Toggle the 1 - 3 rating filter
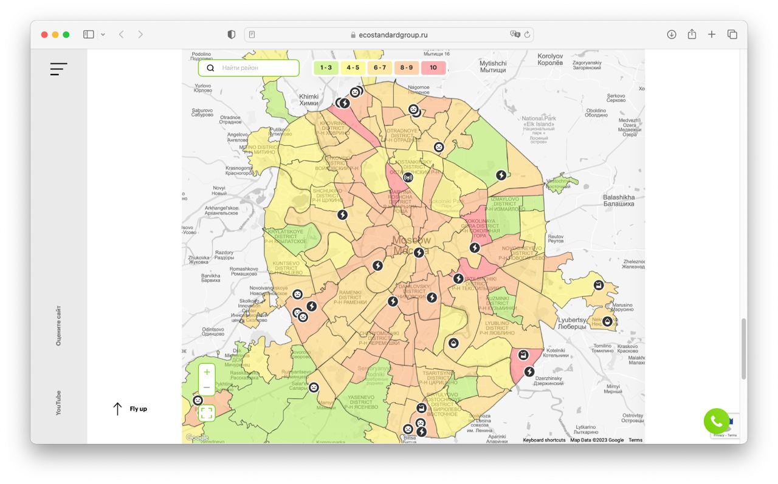Viewport: 778px width, 484px height. [x=326, y=68]
